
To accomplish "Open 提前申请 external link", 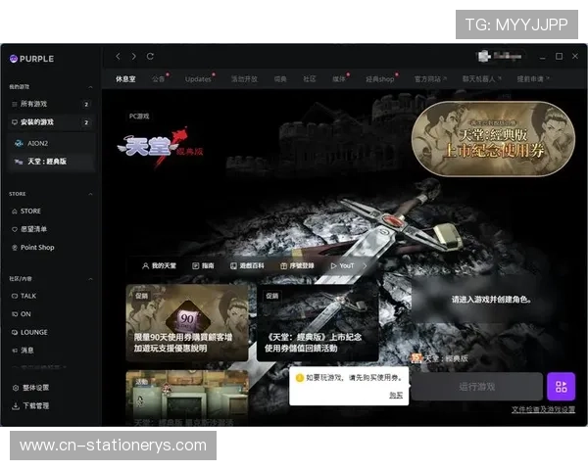I will (532, 79).
